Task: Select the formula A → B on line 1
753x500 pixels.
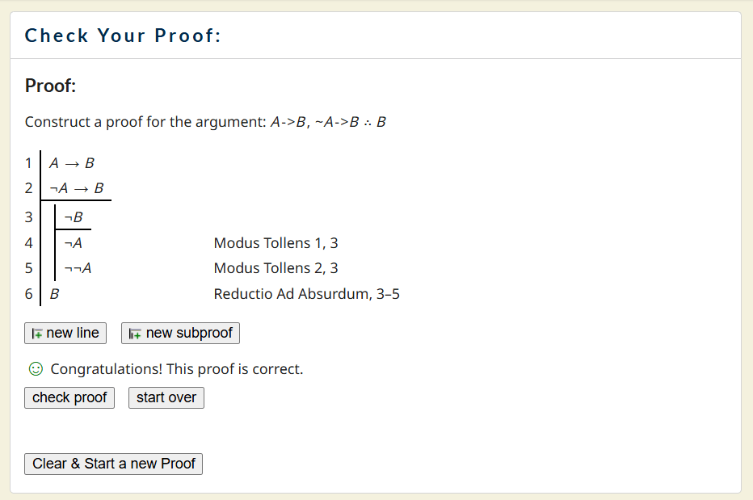Action: 72,163
